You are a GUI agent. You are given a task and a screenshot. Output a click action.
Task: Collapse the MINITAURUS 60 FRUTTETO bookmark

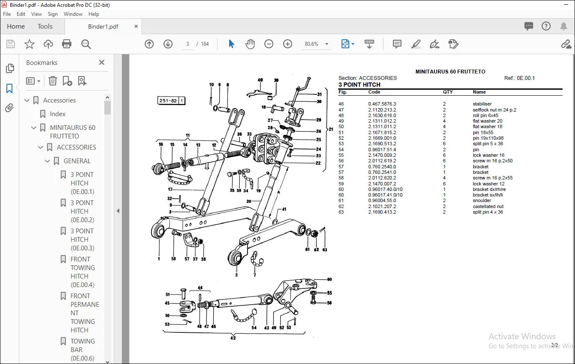34,128
